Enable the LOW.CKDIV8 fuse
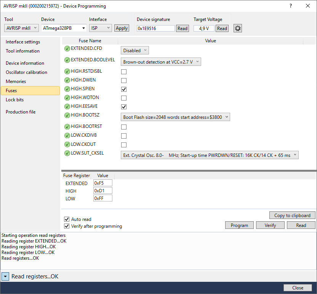Viewport: 317px width, 294px height. [x=124, y=136]
